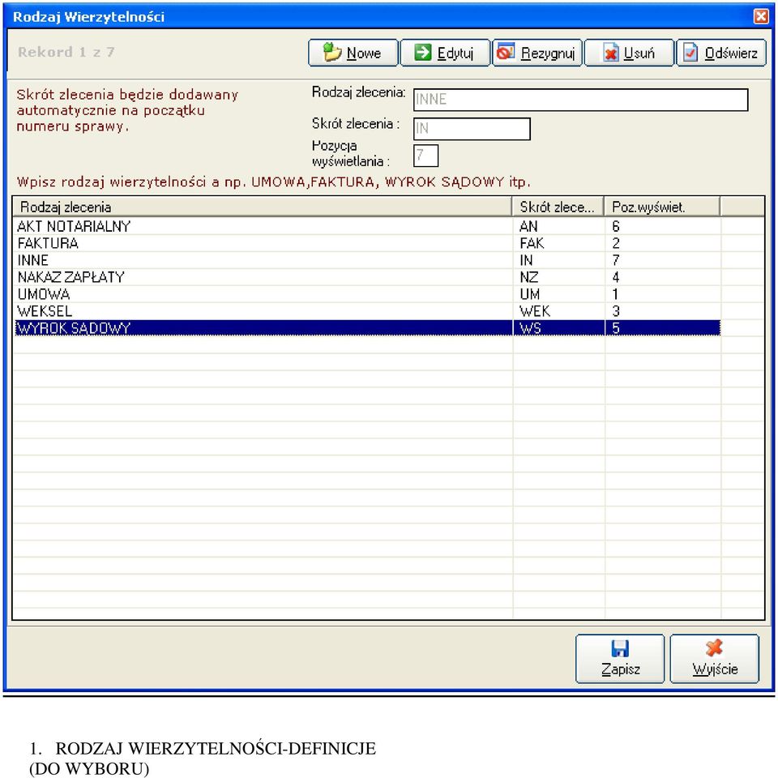Focus the Skrót zlecenia input field
The image size is (778, 778).
pos(472,129)
